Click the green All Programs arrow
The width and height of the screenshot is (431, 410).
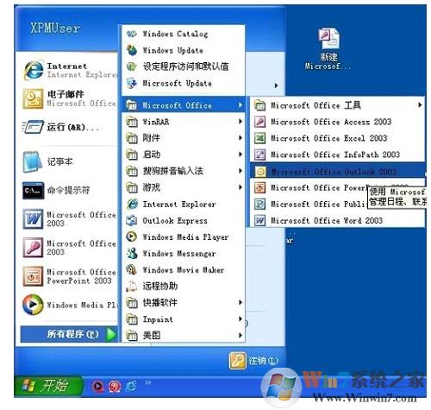(x=111, y=334)
